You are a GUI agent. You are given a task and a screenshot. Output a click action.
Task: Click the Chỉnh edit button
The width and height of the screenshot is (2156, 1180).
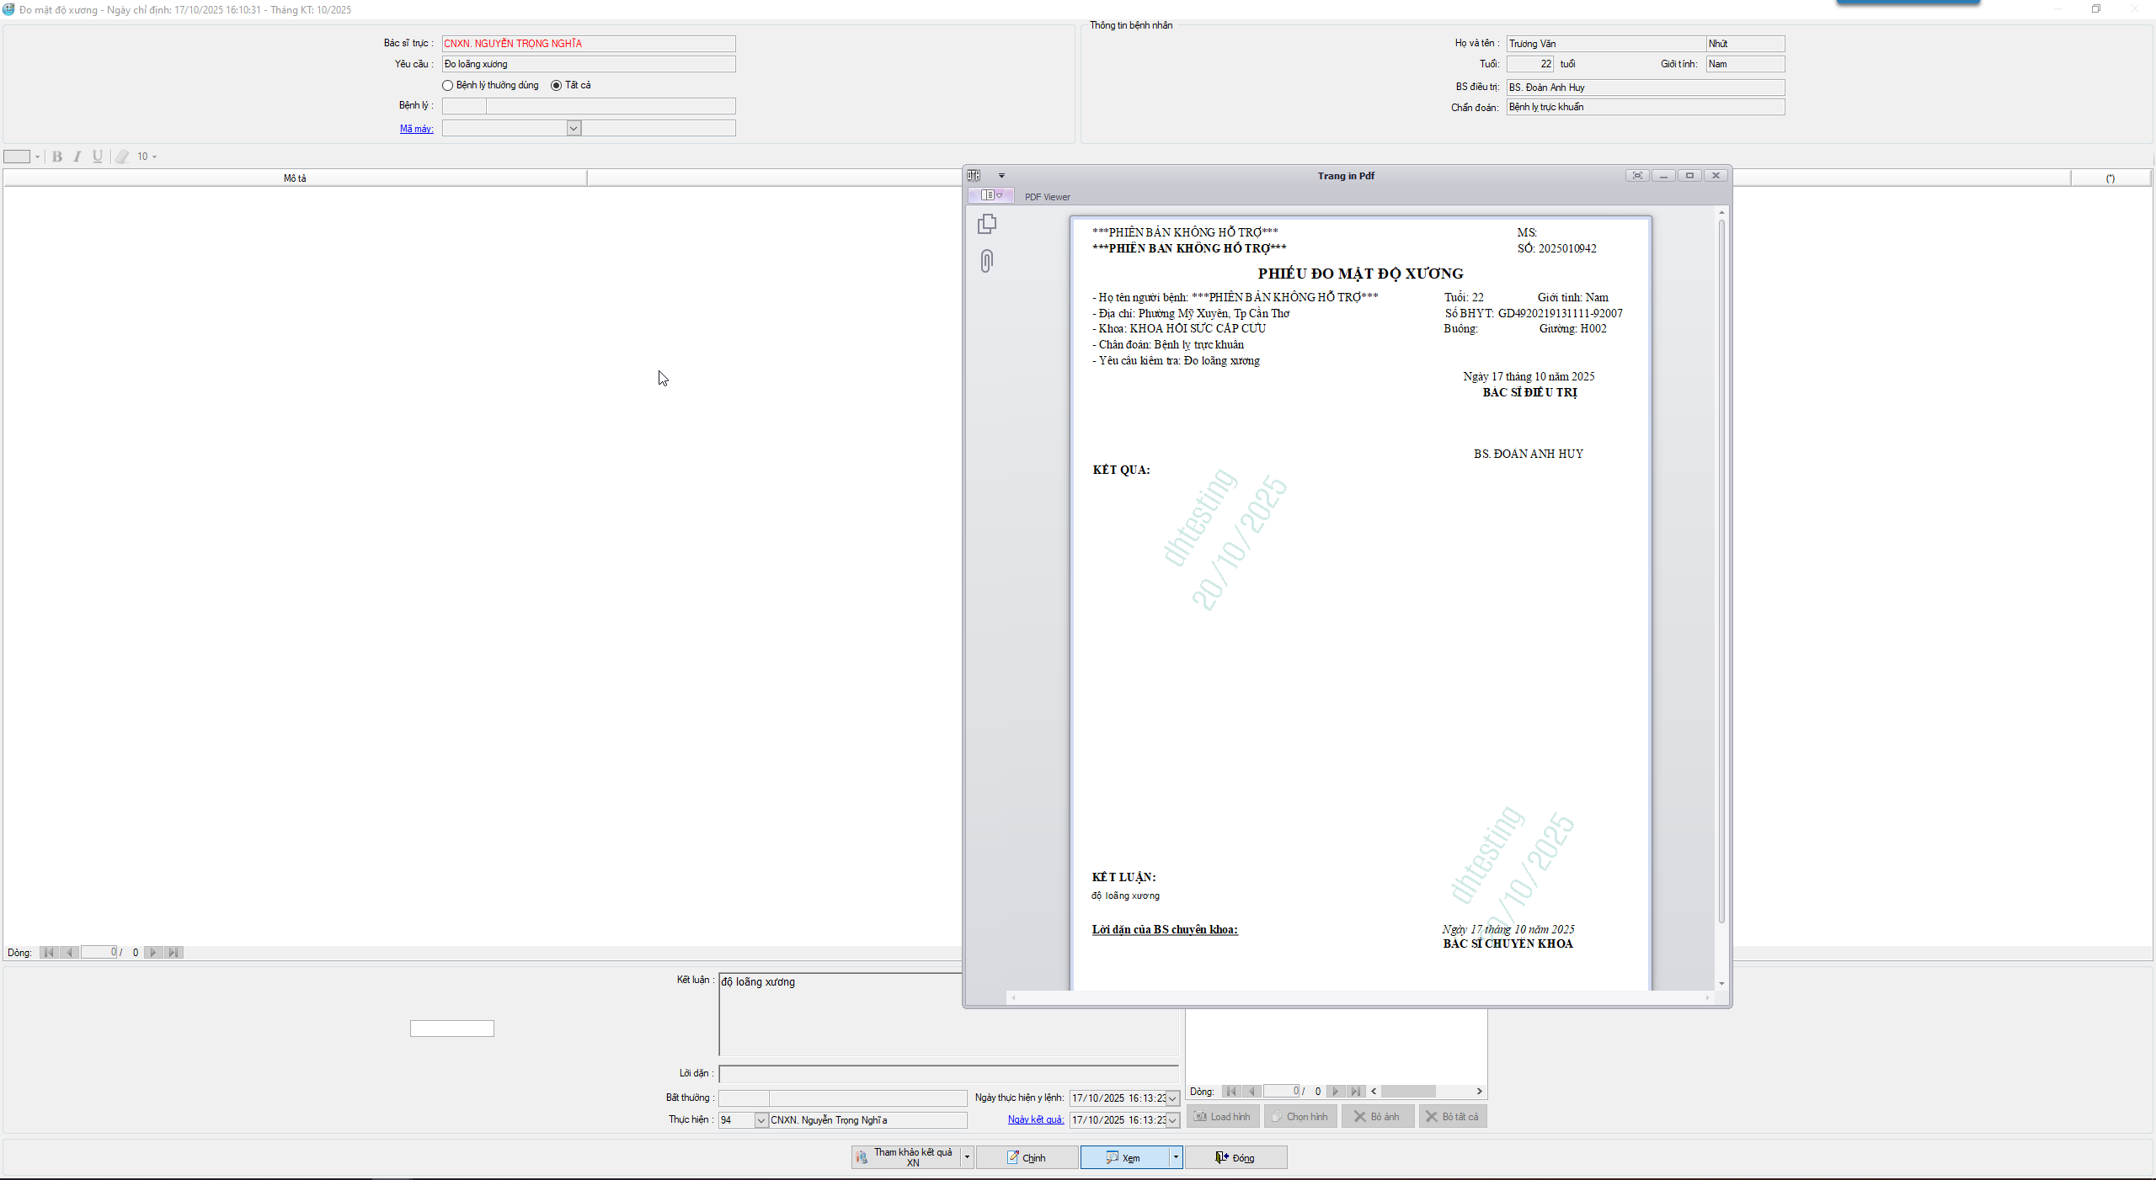pos(1027,1158)
